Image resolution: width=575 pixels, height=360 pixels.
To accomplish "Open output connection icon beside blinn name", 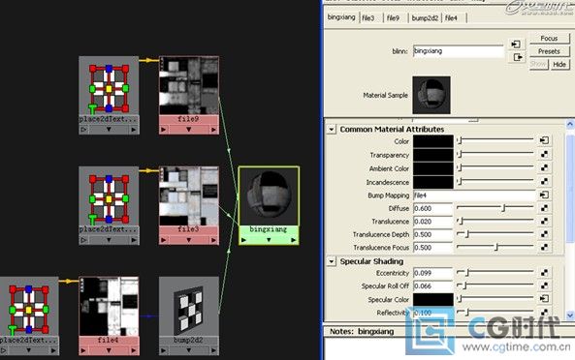I will point(518,57).
